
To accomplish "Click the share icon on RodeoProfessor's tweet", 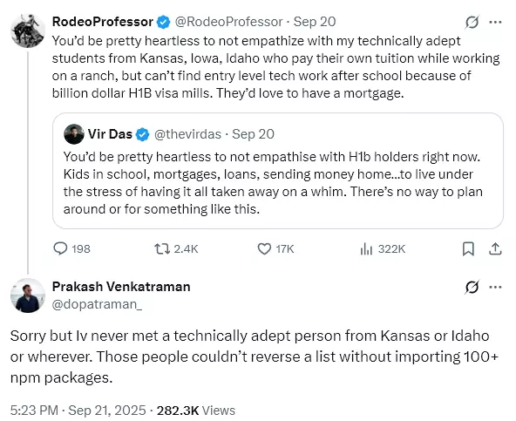I will point(495,248).
